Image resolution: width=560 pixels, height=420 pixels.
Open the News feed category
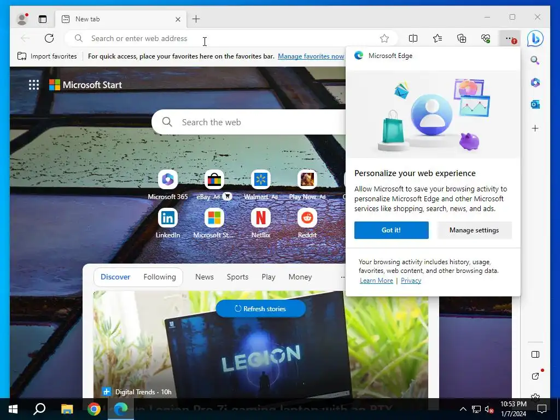click(x=205, y=277)
